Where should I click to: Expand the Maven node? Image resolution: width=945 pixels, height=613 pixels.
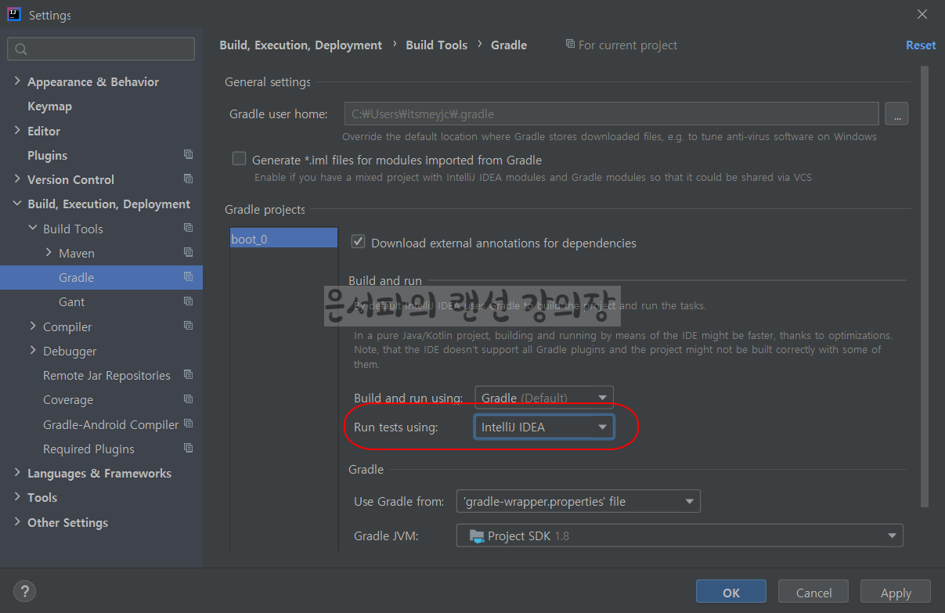coord(49,252)
